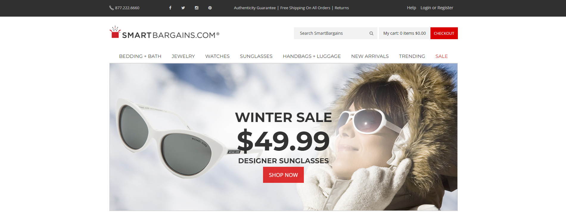Open the Jewelry category
Viewport: 566px width, 214px height.
[183, 56]
